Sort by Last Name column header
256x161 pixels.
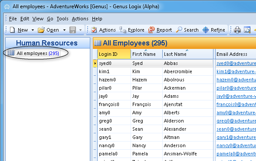188,54
